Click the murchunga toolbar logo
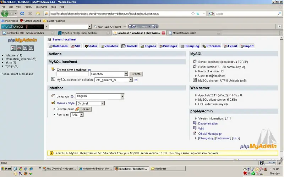The image size is (284, 177). click(x=22, y=27)
